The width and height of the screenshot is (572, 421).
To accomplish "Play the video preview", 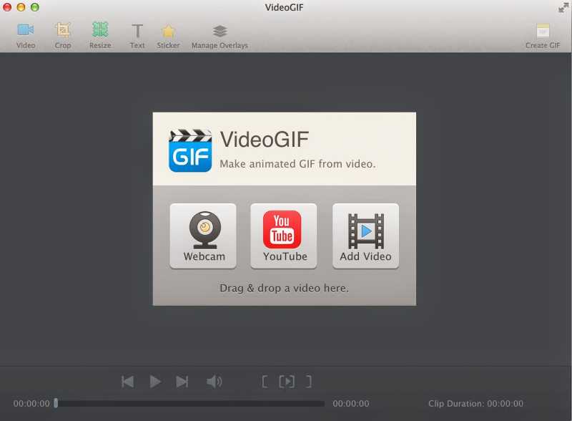I will pos(155,381).
